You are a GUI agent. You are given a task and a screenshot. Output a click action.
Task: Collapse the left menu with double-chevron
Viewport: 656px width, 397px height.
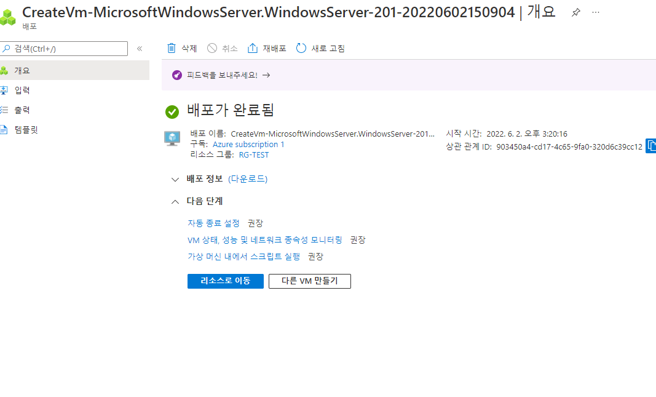(140, 49)
